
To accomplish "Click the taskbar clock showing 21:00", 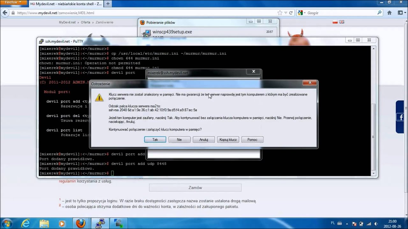I will coord(393,224).
